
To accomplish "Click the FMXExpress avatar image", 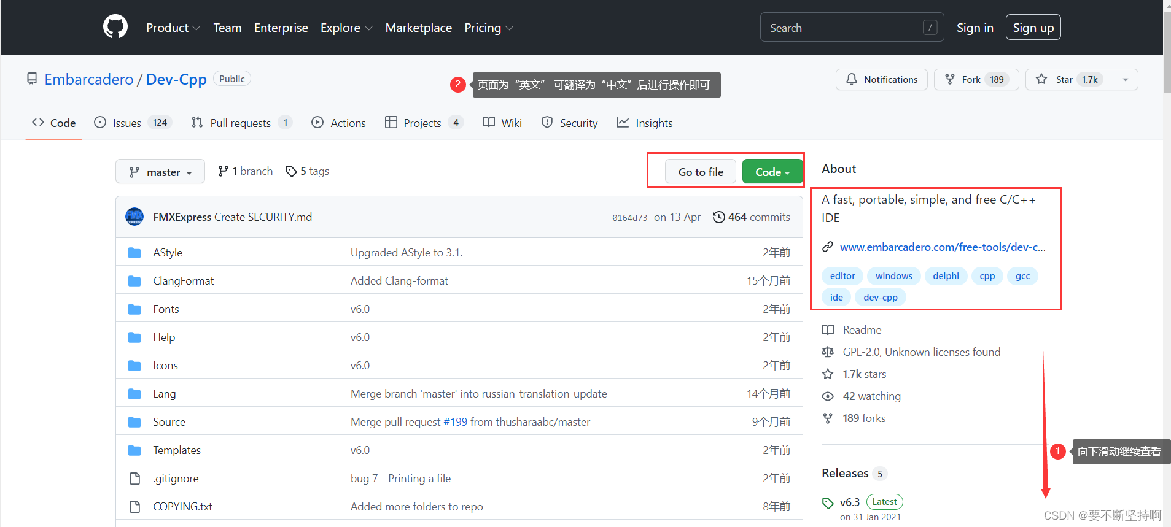I will tap(134, 217).
